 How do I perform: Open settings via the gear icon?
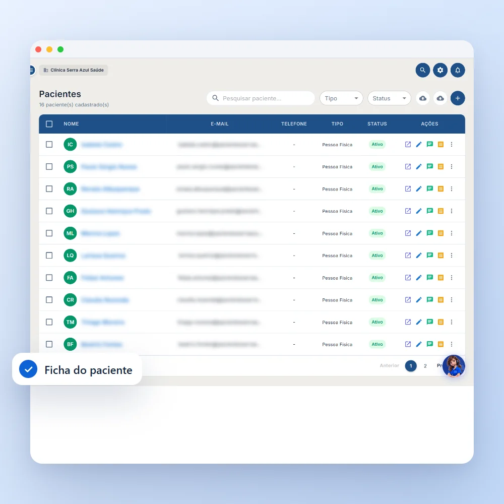440,70
